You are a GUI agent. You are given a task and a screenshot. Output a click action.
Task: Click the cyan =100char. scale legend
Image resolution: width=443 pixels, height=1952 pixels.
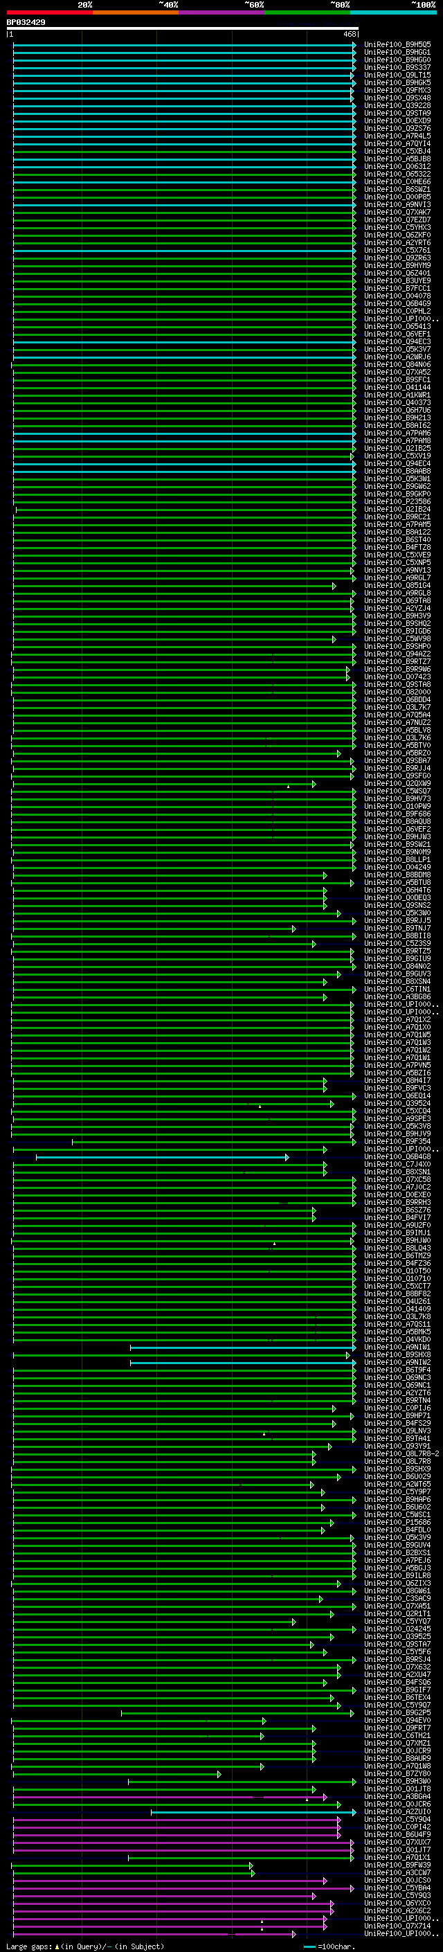point(329,1946)
